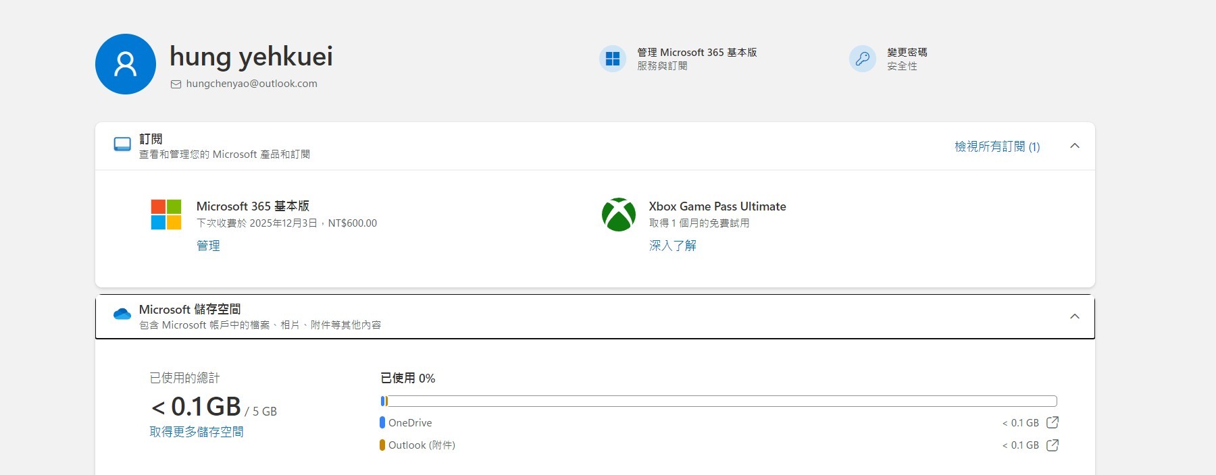Click the envelope icon beside email address

point(176,84)
